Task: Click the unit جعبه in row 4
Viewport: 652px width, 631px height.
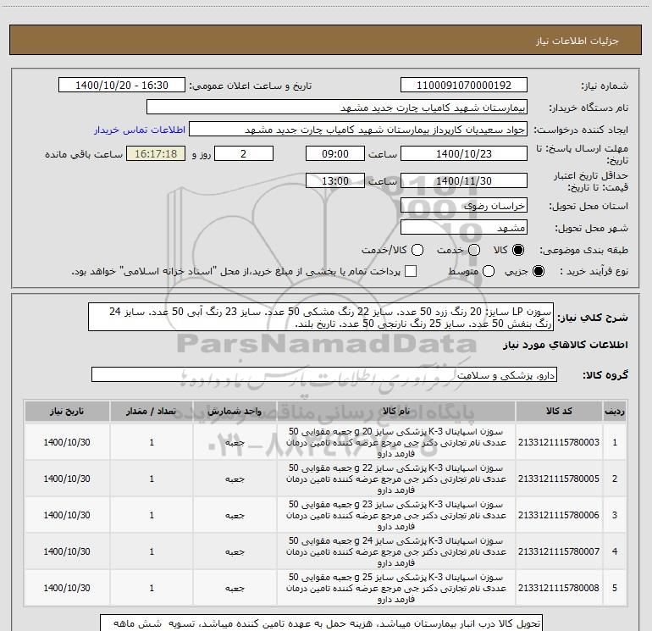Action: (x=235, y=552)
